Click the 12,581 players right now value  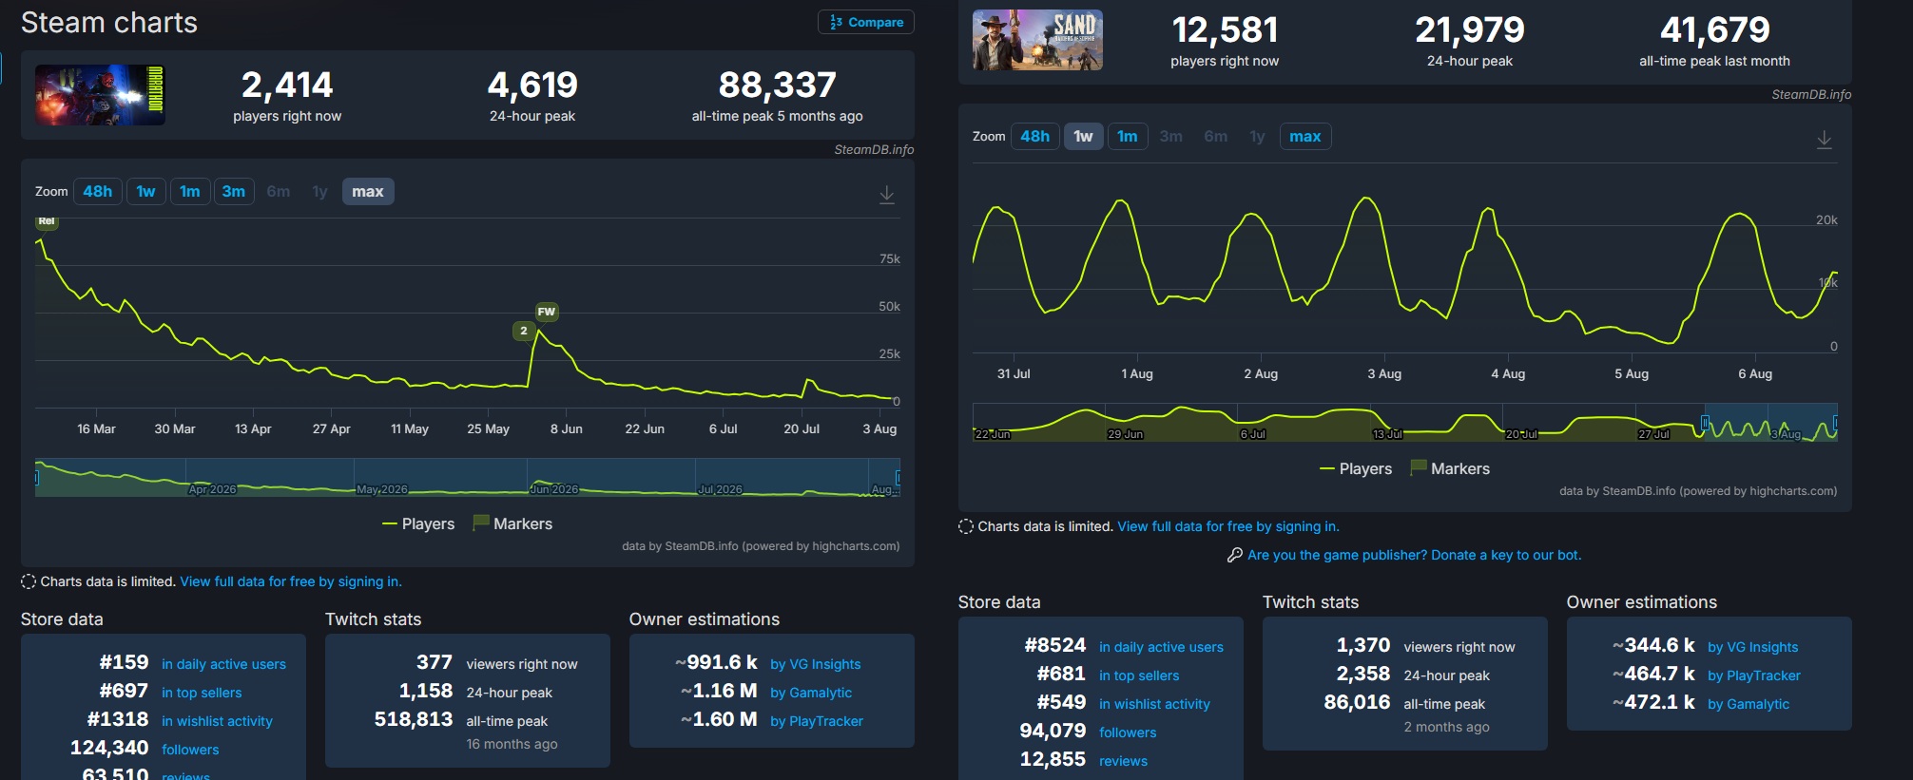1225,30
